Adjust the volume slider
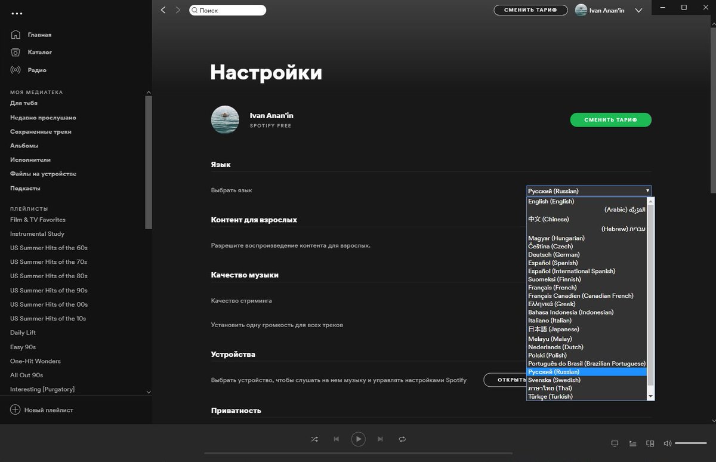 (690, 443)
